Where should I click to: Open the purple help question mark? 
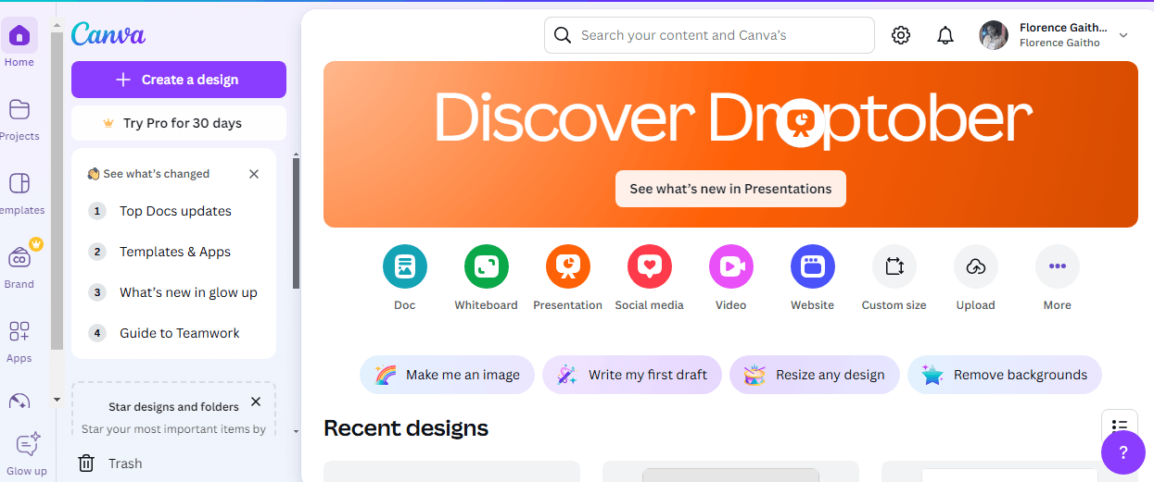tap(1123, 452)
